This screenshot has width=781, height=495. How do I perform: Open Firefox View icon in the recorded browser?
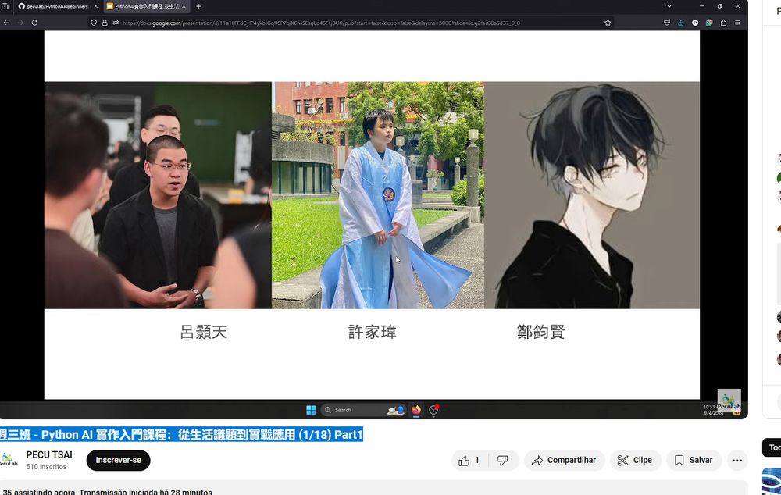click(x=5, y=6)
